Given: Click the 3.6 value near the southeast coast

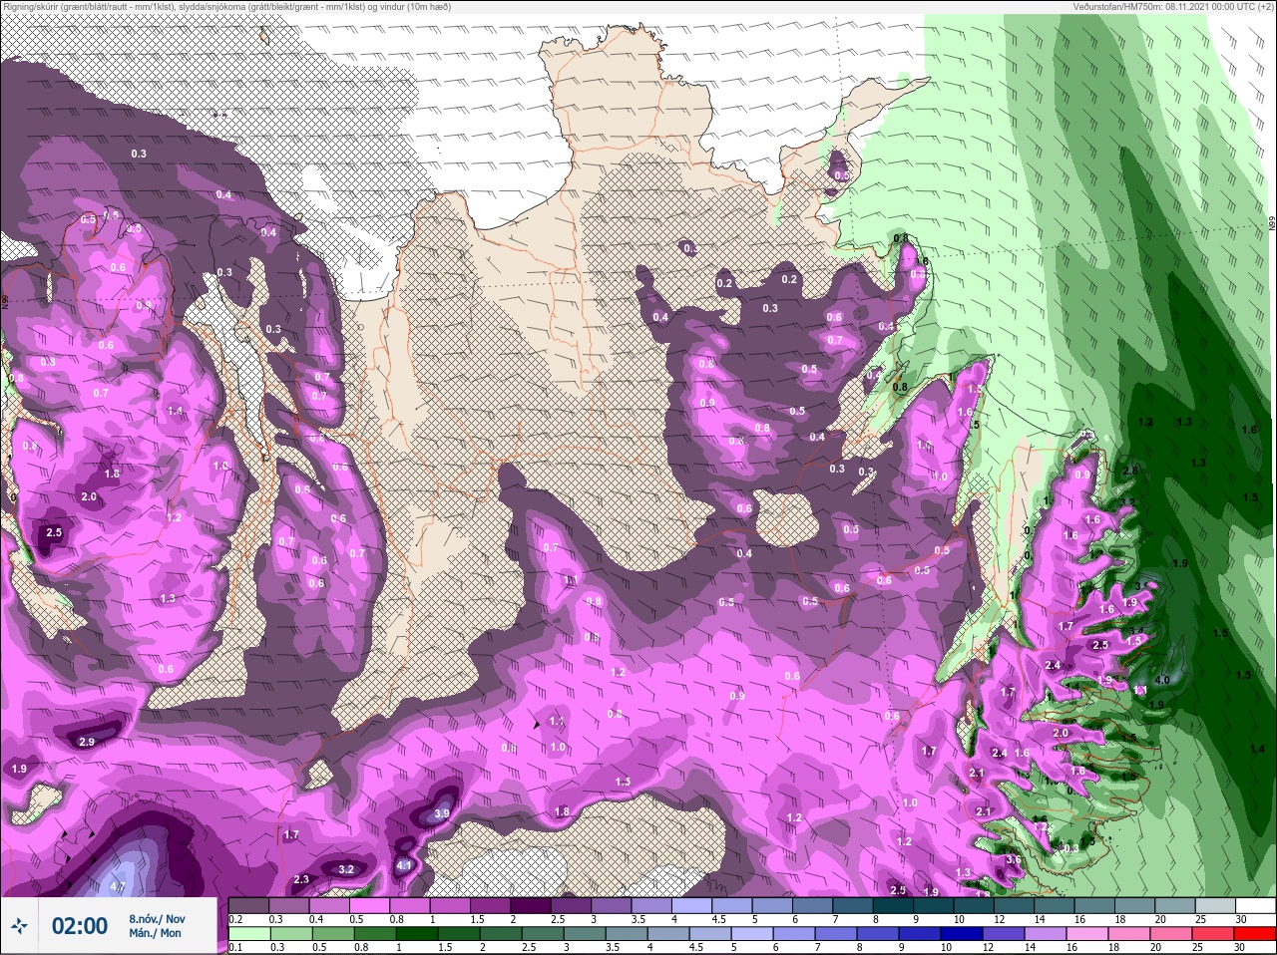Looking at the screenshot, I should click(x=1014, y=859).
